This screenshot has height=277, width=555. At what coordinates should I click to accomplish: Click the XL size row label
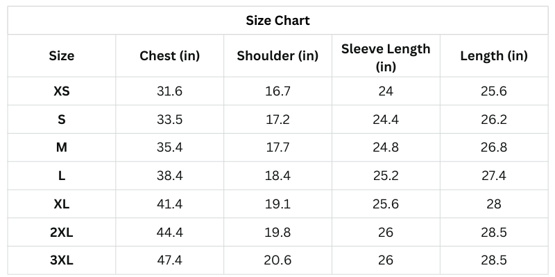coord(62,204)
